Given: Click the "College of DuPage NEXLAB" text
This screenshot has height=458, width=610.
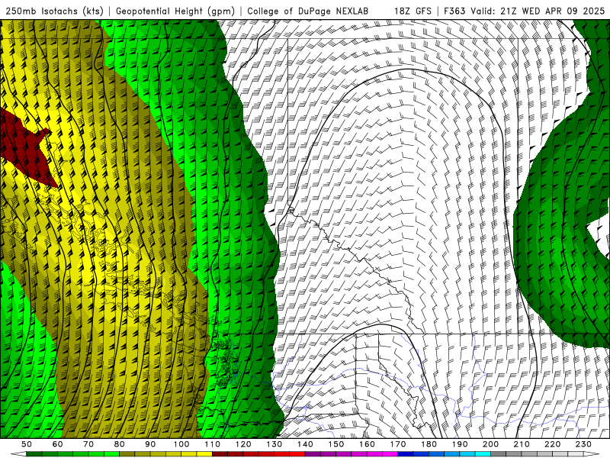Looking at the screenshot, I should [x=308, y=11].
